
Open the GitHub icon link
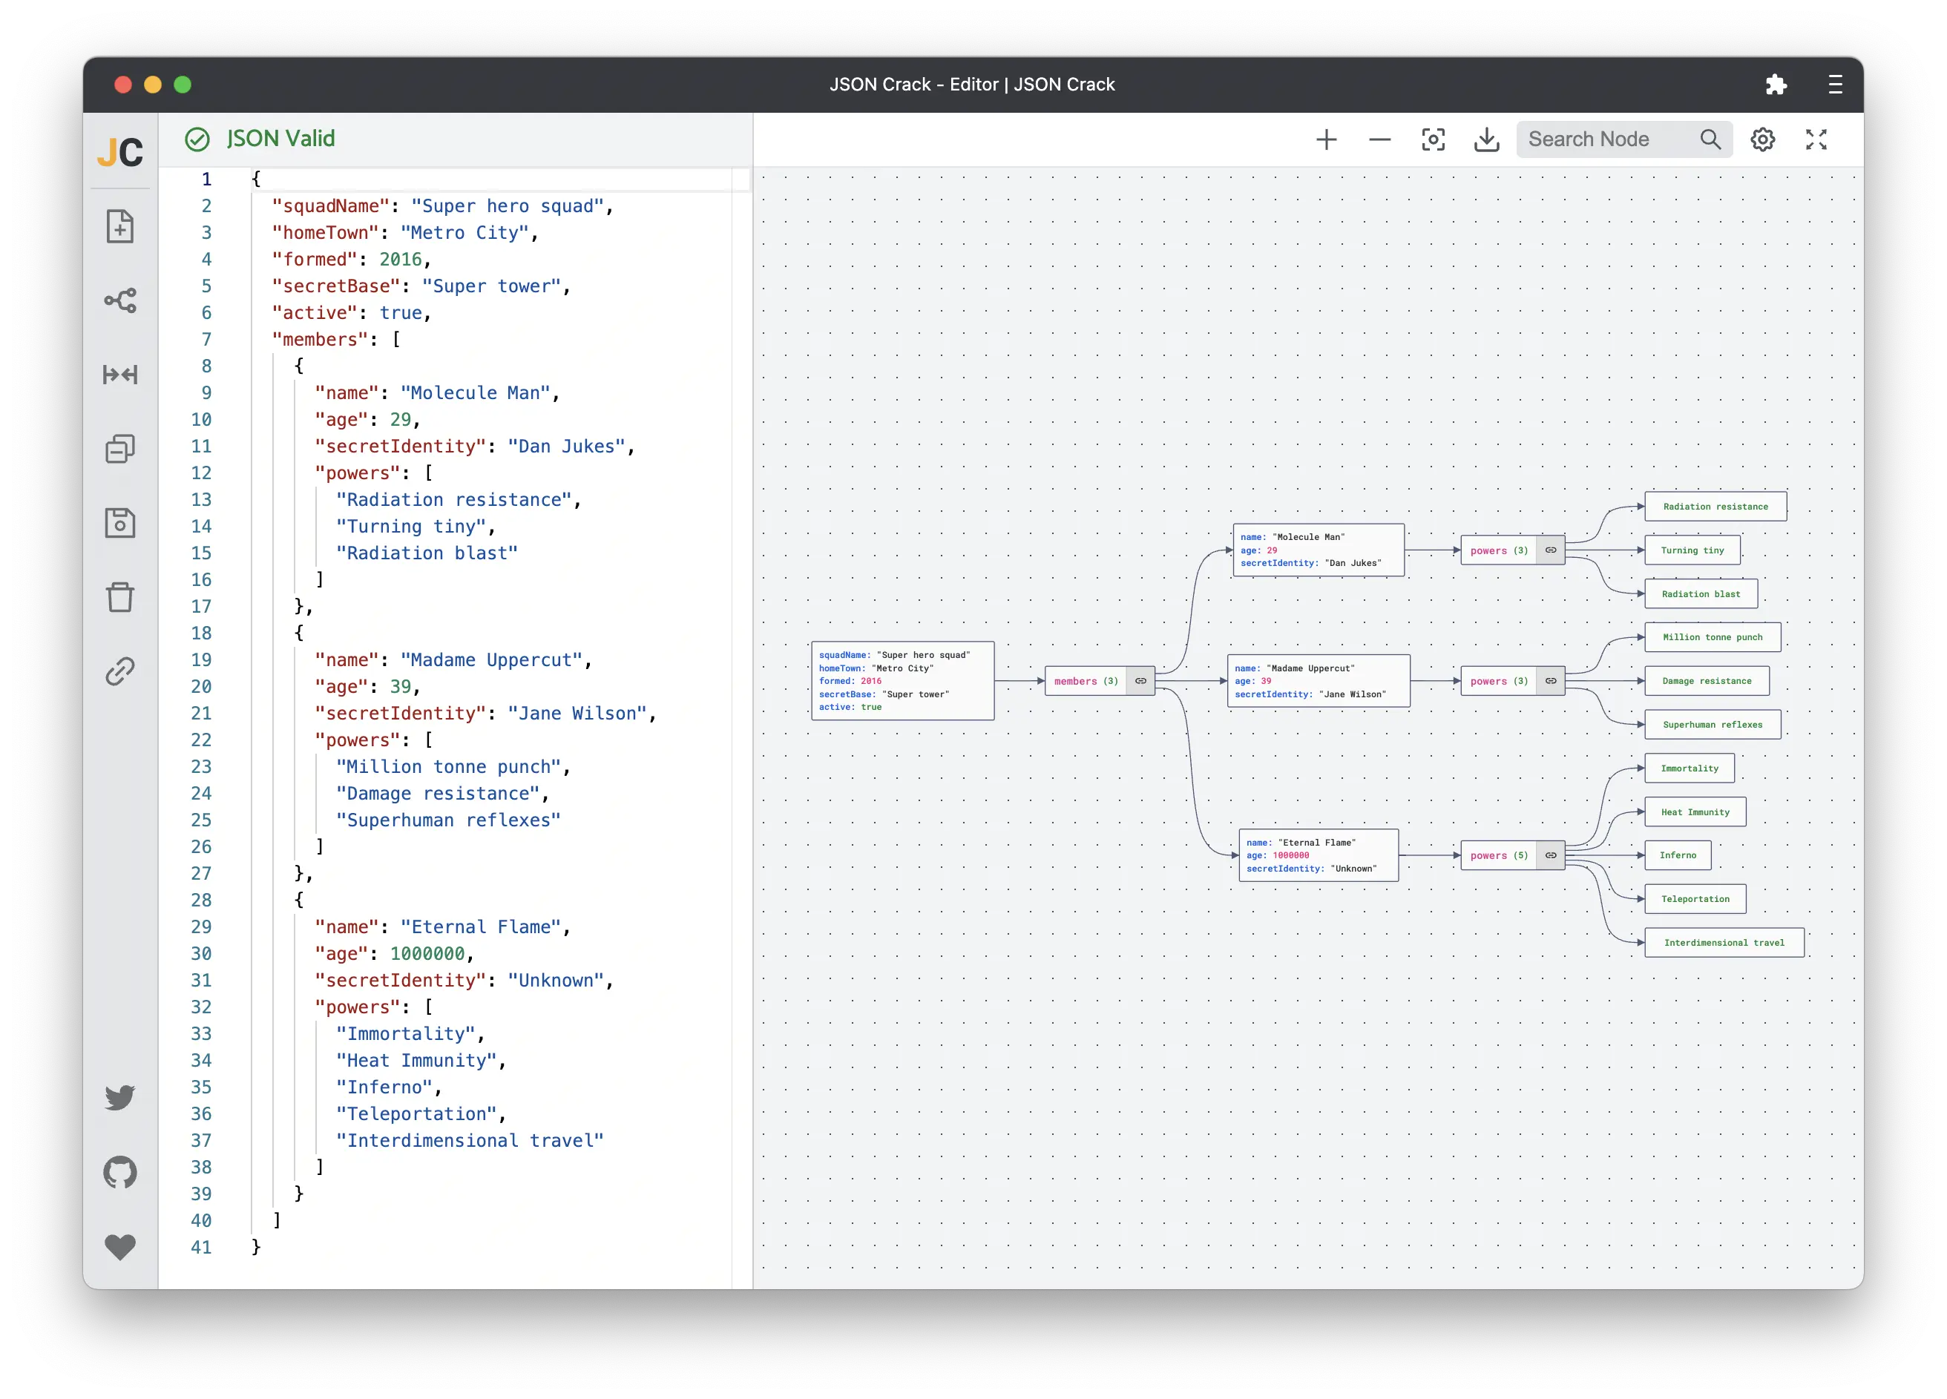[x=120, y=1171]
